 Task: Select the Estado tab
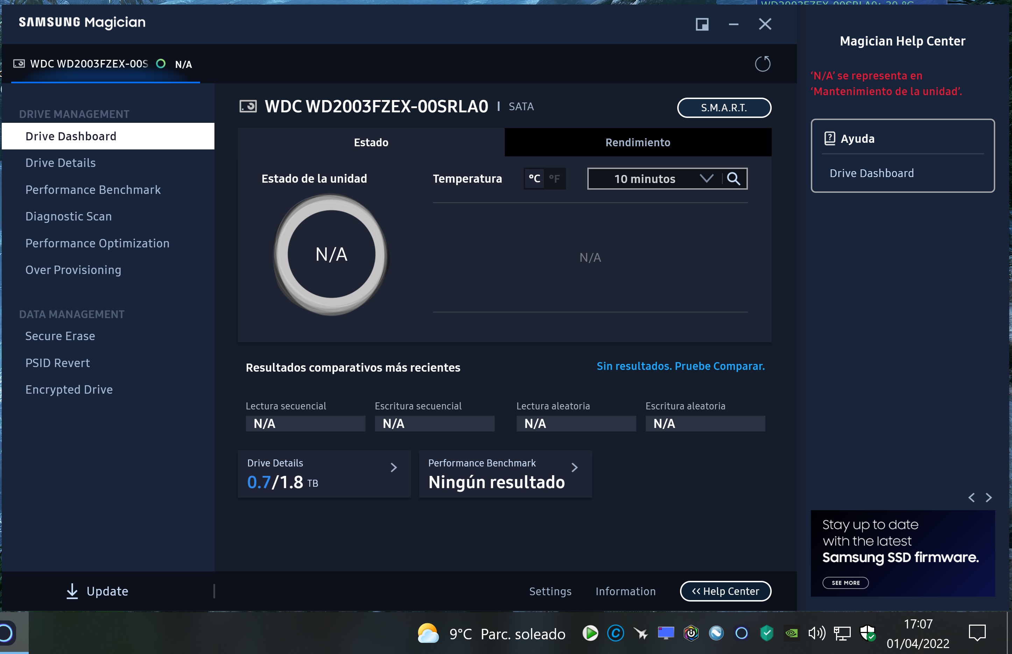(x=371, y=142)
